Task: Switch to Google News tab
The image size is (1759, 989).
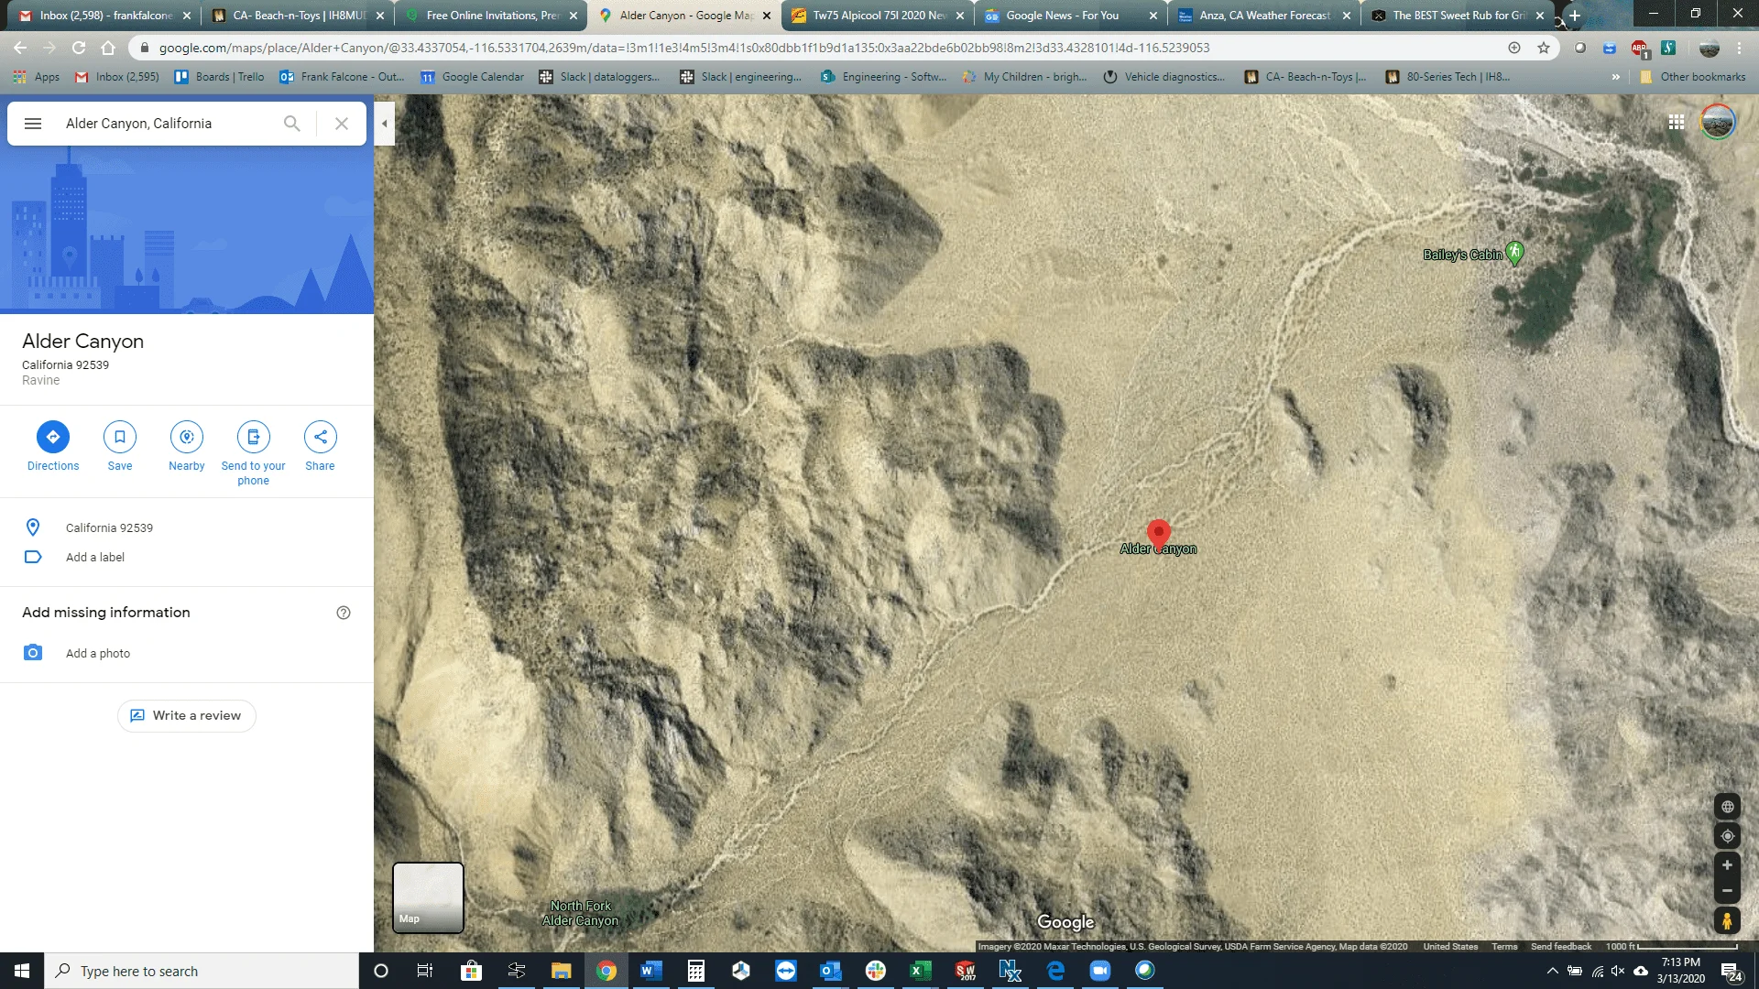Action: [x=1062, y=16]
